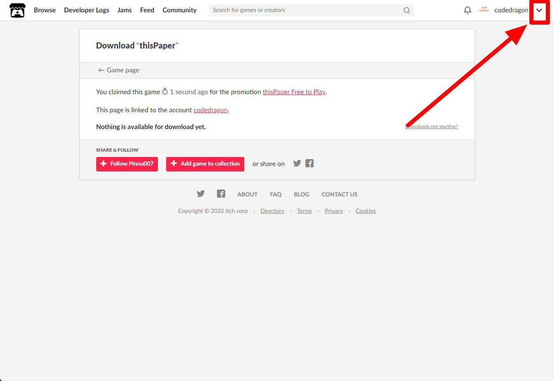Click 'Downloads not starting?' help link
This screenshot has height=381, width=554.
(431, 127)
